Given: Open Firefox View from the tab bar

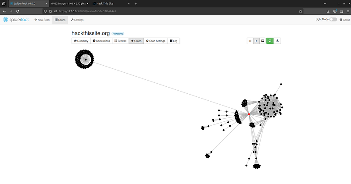Looking at the screenshot, I should [x=4, y=4].
